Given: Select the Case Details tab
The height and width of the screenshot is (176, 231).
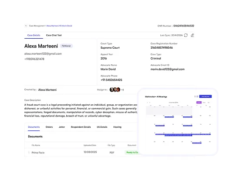Looking at the screenshot, I should 34,35.
